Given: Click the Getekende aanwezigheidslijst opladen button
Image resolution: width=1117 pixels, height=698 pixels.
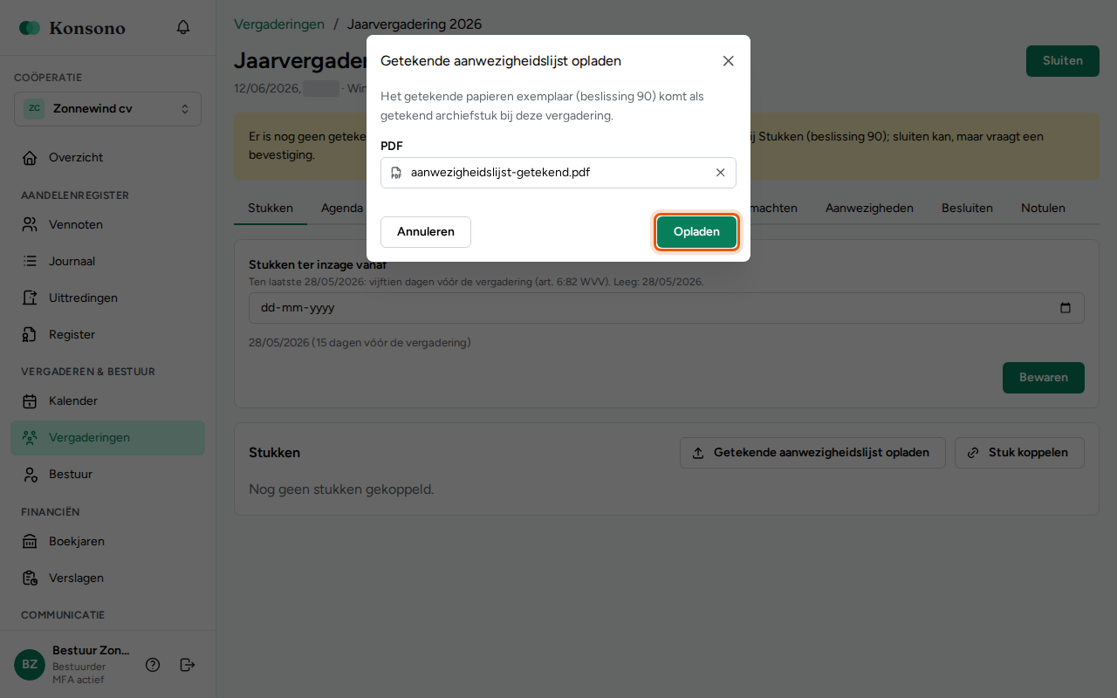Looking at the screenshot, I should pos(812,453).
